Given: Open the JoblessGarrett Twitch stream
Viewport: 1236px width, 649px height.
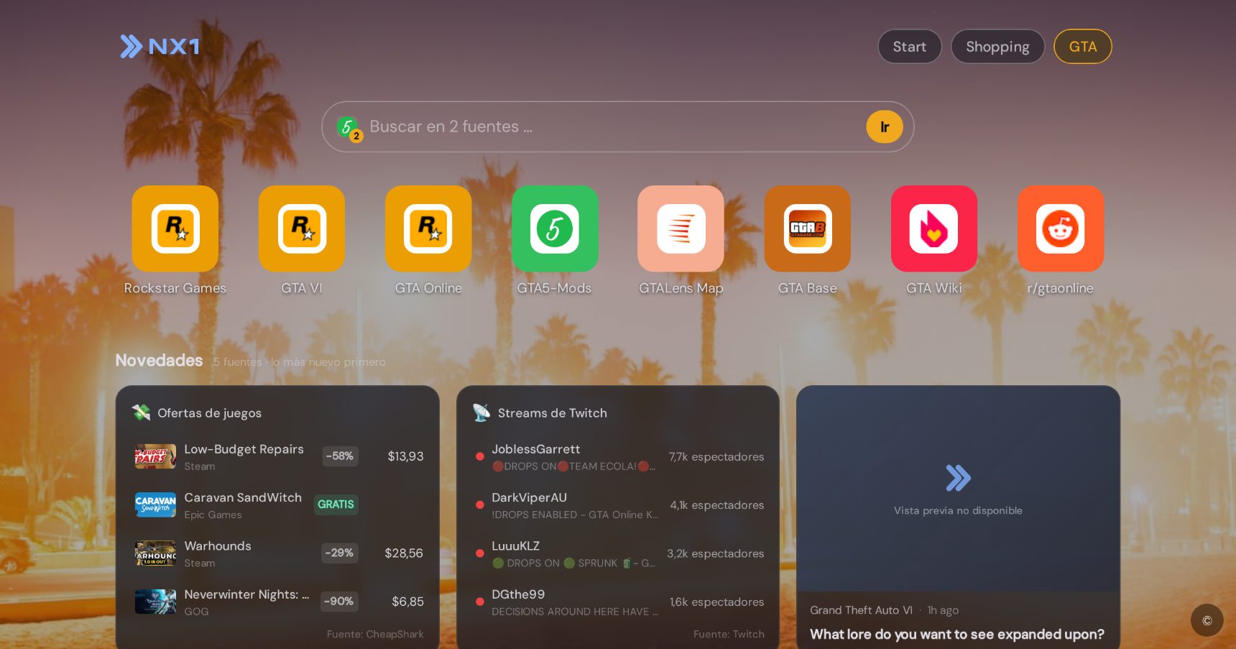Looking at the screenshot, I should pos(618,456).
